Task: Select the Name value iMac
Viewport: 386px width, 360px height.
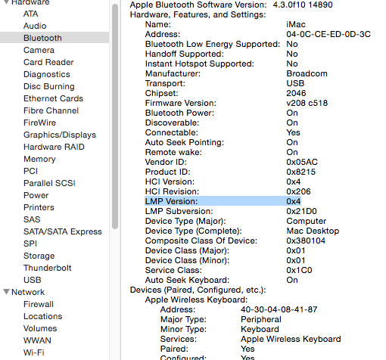Action: pos(296,24)
